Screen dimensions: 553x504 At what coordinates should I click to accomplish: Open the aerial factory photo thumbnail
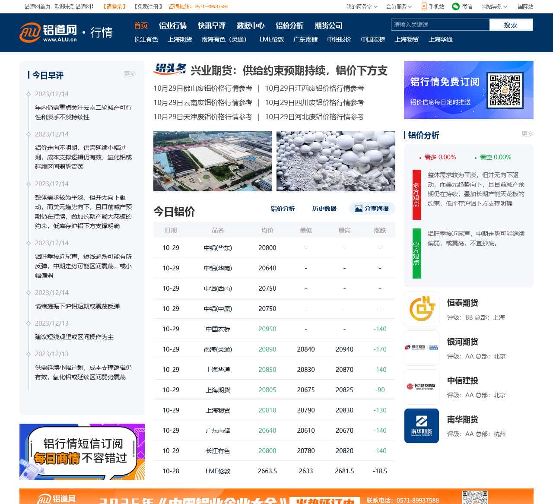pos(213,161)
